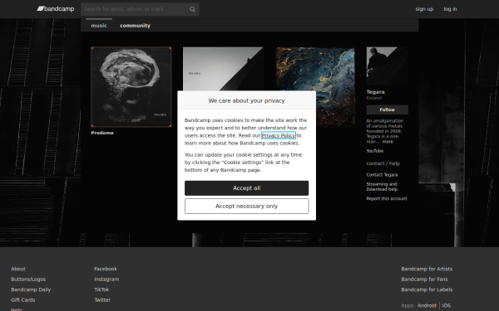This screenshot has height=311, width=499.
Task: Open the About footer link
Action: pos(18,269)
